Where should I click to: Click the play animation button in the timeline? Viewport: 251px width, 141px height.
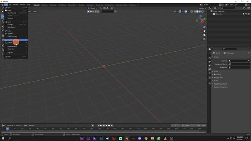(x=106, y=125)
